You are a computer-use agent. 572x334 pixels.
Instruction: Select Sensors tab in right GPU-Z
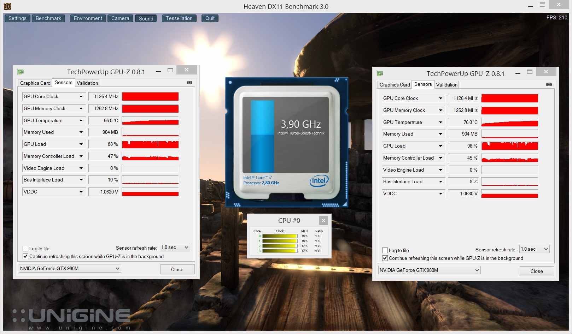[x=423, y=84]
